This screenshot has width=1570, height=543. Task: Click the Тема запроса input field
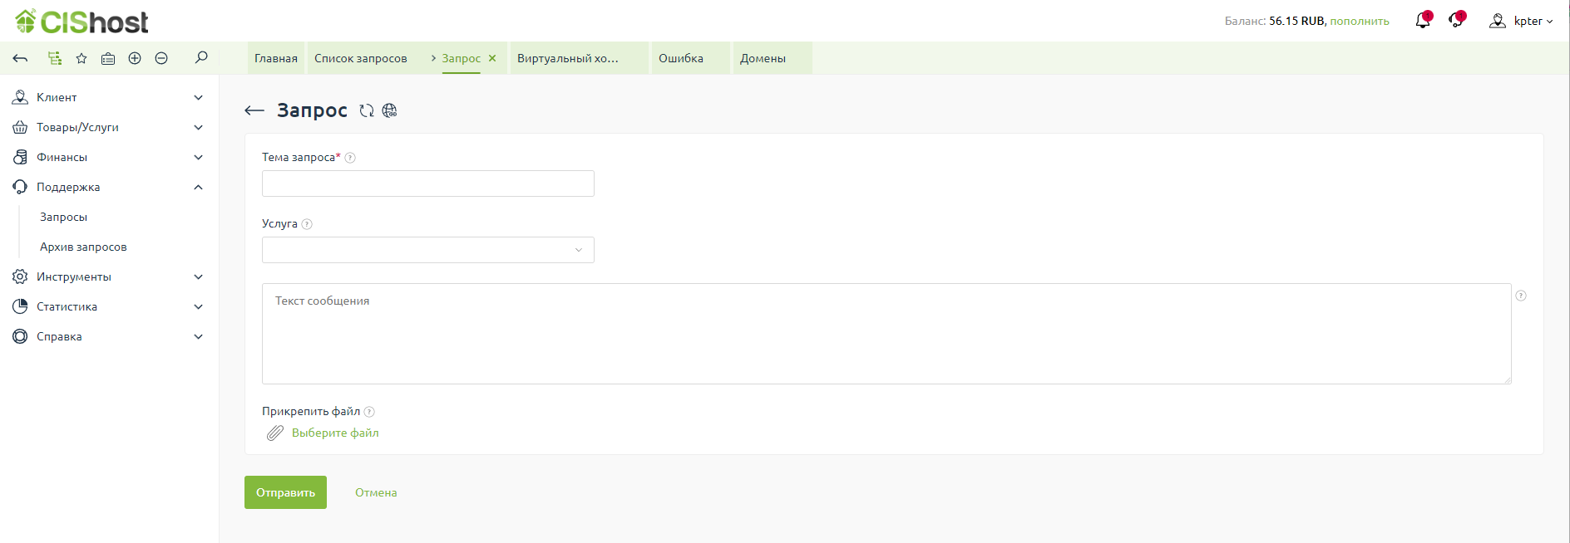[427, 183]
